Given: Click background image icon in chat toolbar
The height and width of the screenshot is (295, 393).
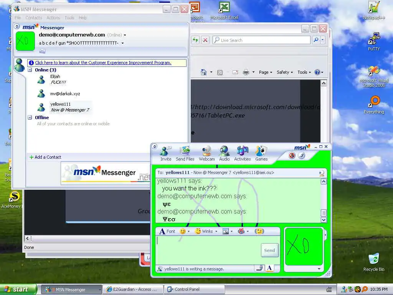Looking at the screenshot, I should (226, 231).
